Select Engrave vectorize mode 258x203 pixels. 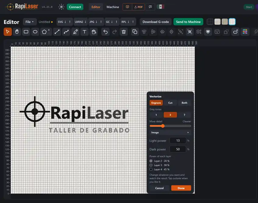click(x=156, y=103)
